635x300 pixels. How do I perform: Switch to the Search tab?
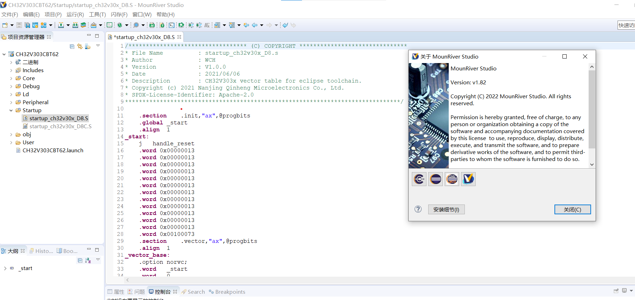[x=193, y=292]
